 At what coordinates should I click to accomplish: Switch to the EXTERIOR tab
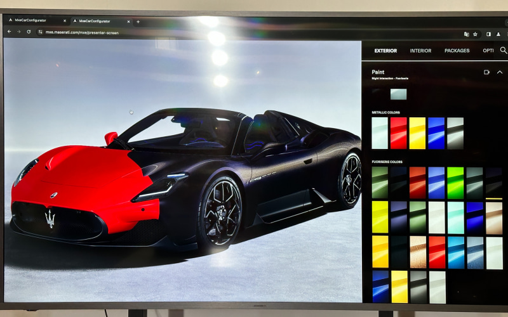coord(385,51)
